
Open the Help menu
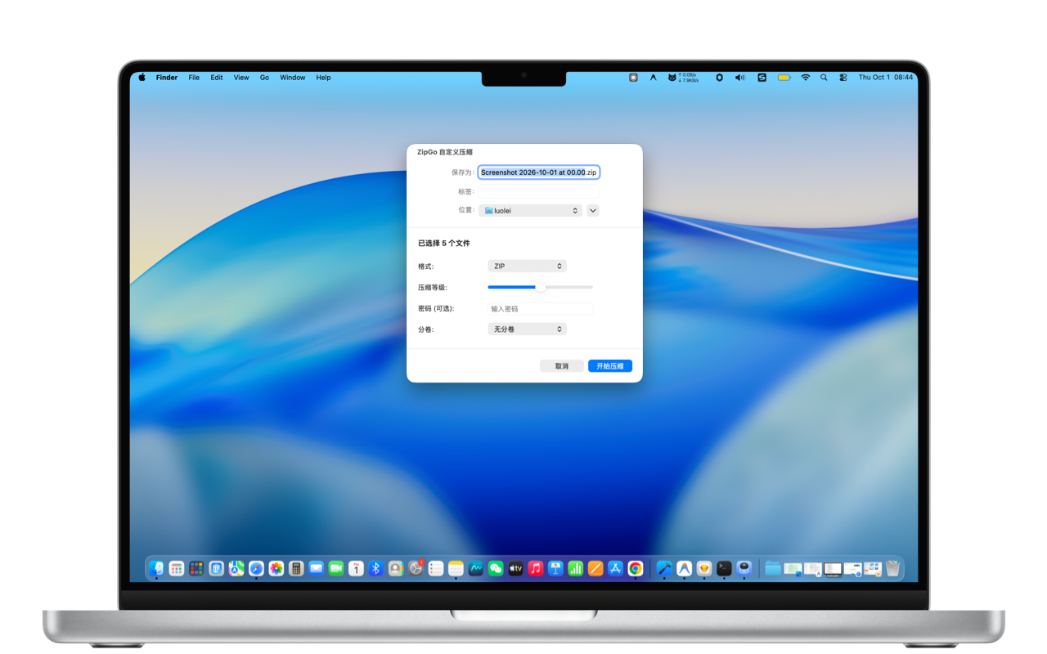pyautogui.click(x=324, y=78)
